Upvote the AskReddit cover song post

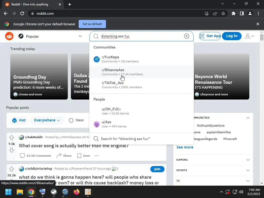12,138
